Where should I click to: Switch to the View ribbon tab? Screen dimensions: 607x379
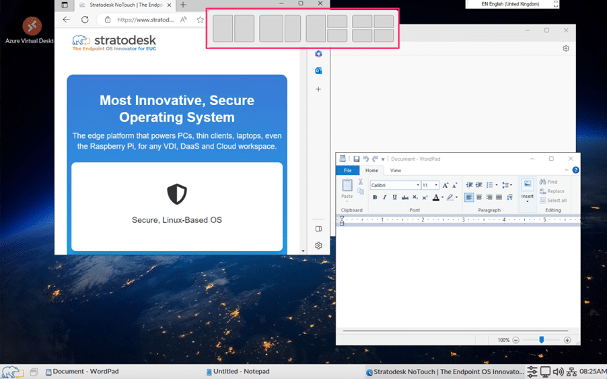click(396, 170)
